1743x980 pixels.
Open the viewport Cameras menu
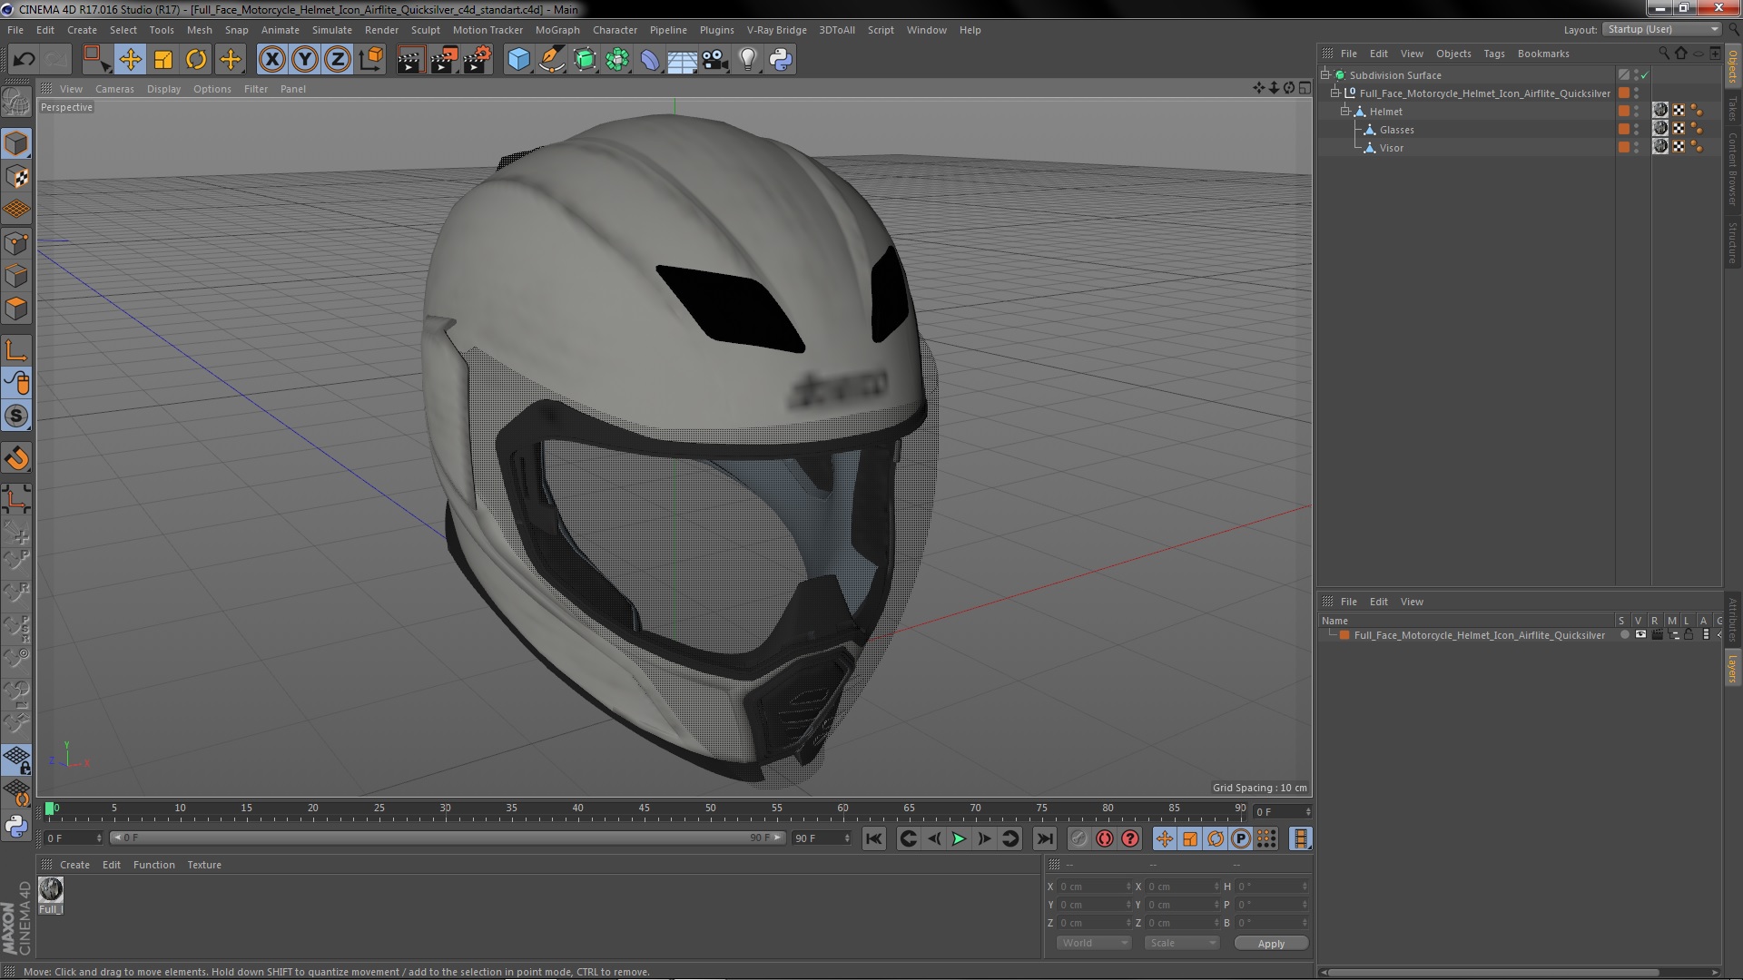[114, 89]
